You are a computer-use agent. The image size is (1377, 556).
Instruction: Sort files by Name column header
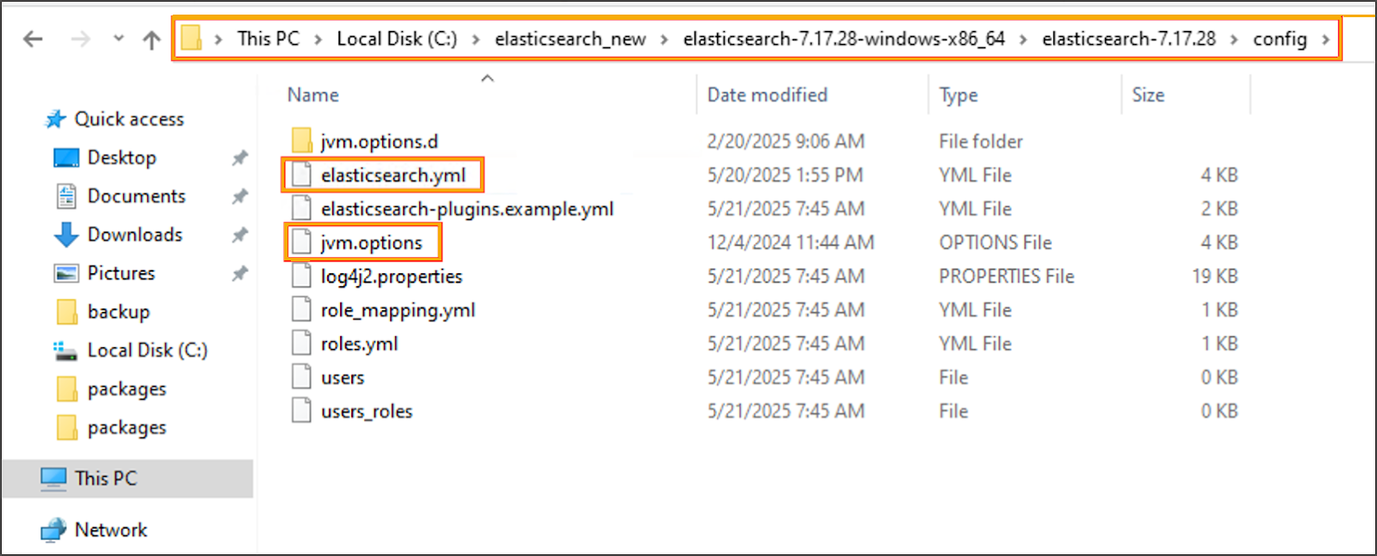click(x=313, y=95)
